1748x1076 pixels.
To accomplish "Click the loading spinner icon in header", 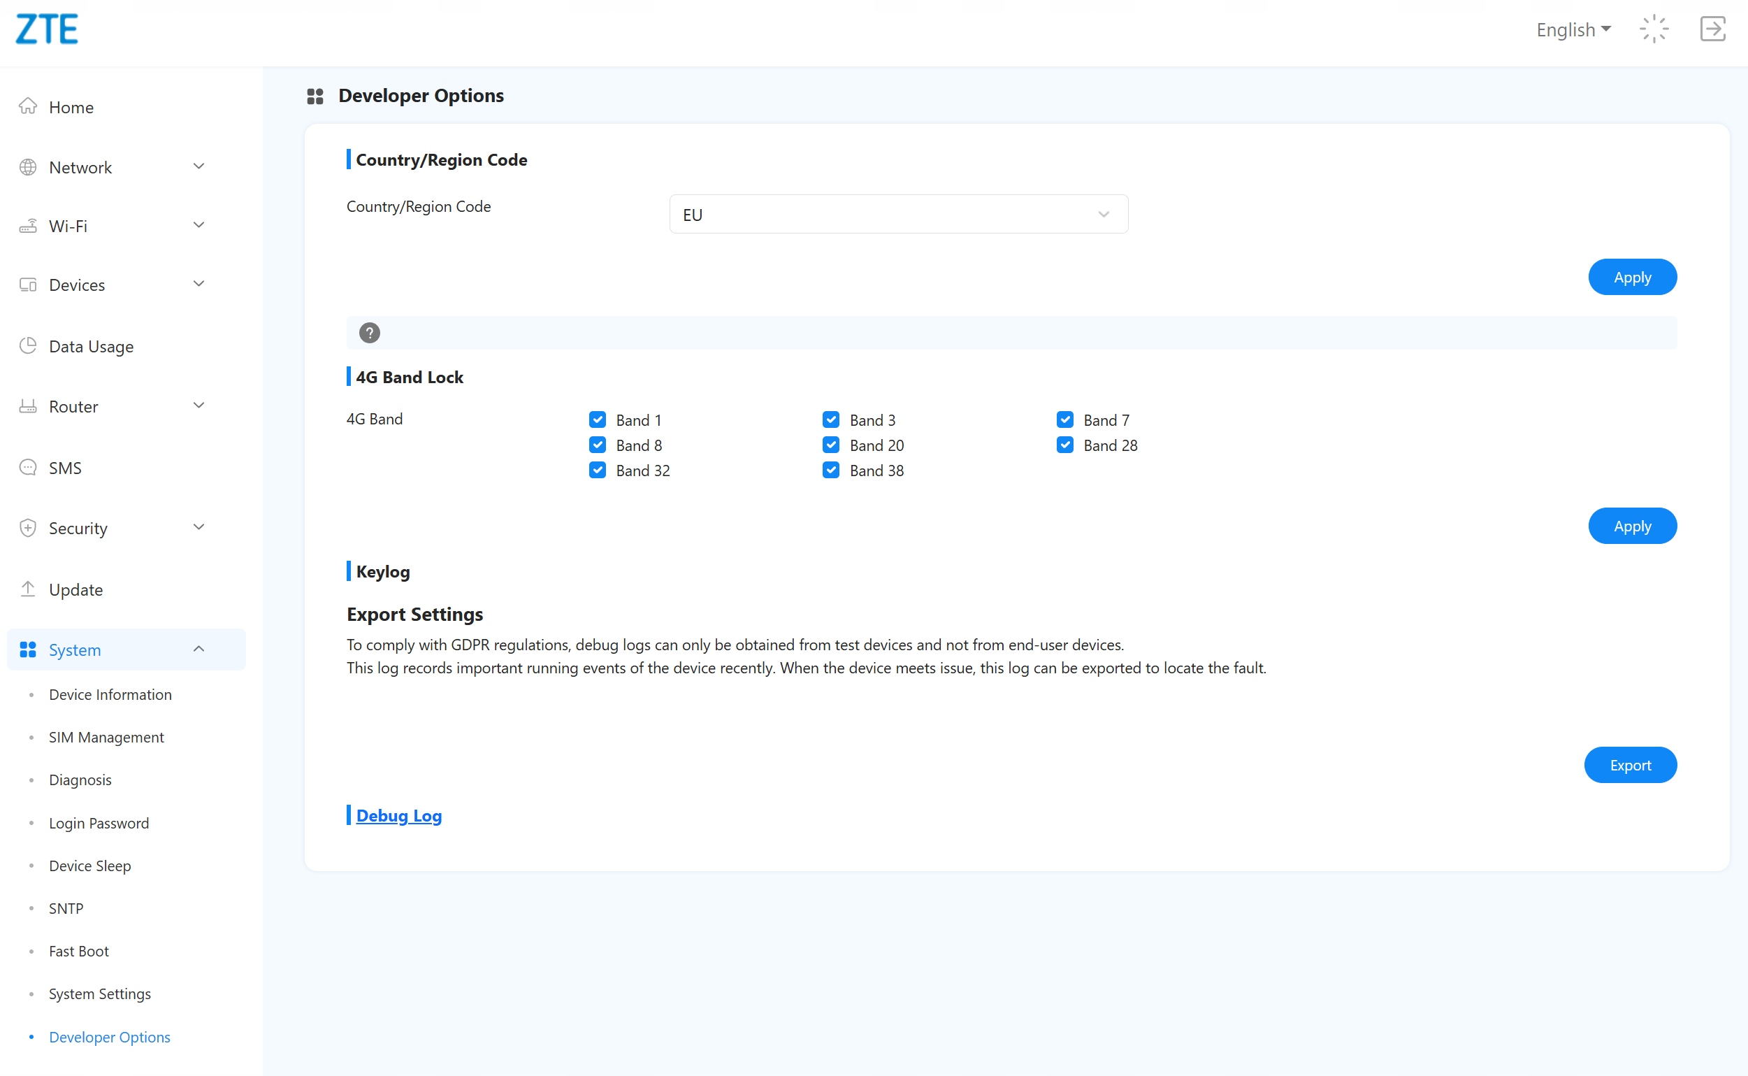I will pyautogui.click(x=1654, y=29).
